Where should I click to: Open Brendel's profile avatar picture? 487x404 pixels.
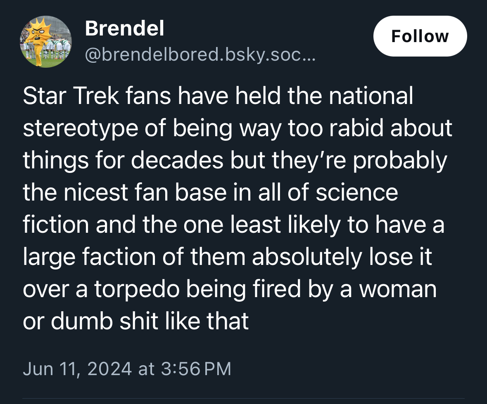pyautogui.click(x=46, y=42)
